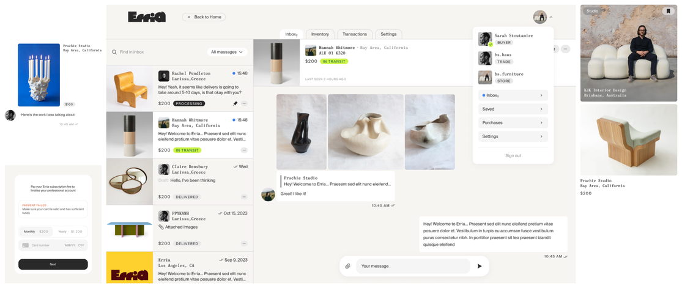This screenshot has height=288, width=682.
Task: Click the quoted Prachie Studio reply in the chat
Action: [335, 181]
